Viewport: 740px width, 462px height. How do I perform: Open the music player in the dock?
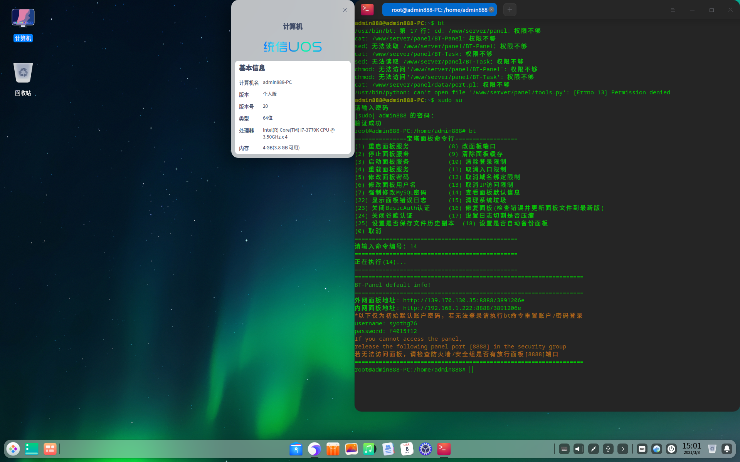tap(370, 449)
